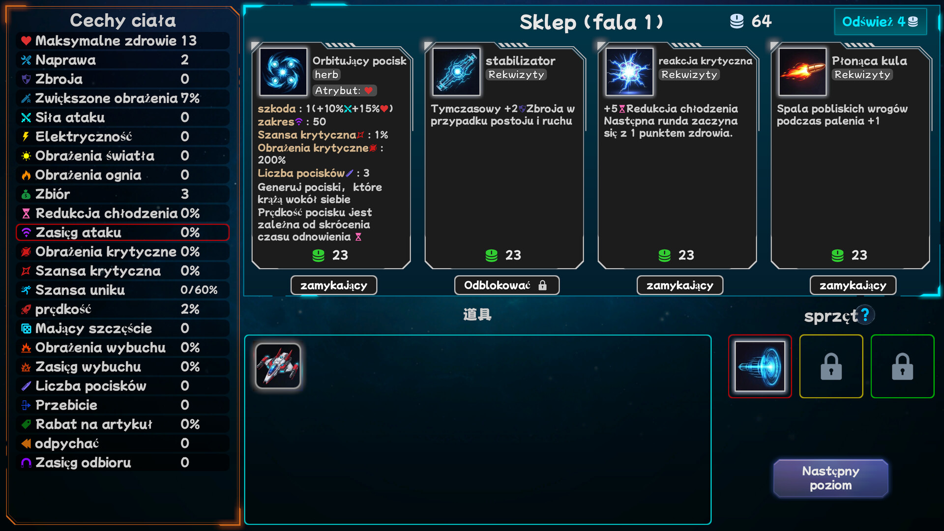This screenshot has width=944, height=531.
Task: Toggle zamykający lock under Płonąca kula
Action: click(853, 285)
